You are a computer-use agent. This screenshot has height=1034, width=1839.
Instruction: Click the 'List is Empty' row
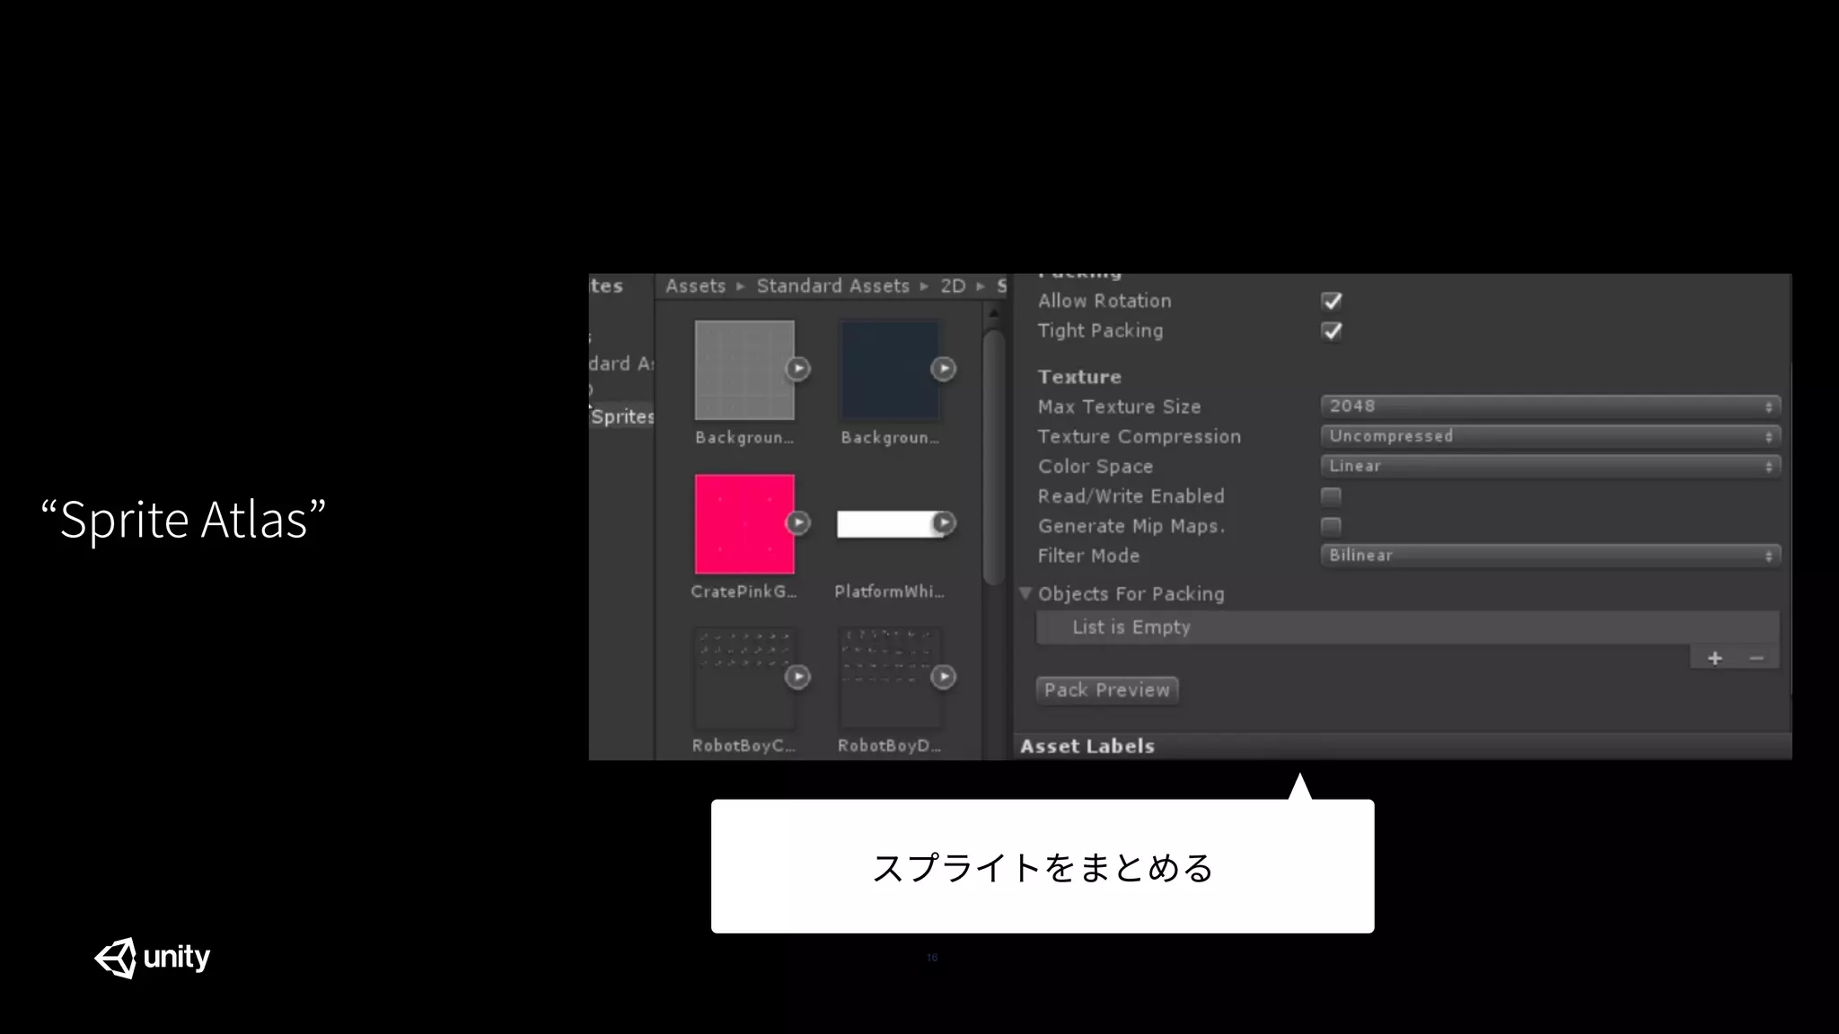[1407, 627]
